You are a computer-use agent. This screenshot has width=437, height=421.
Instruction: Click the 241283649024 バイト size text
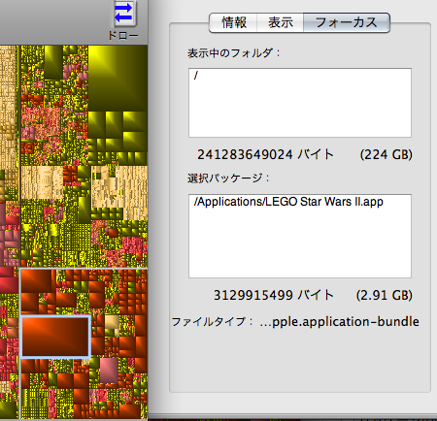265,154
